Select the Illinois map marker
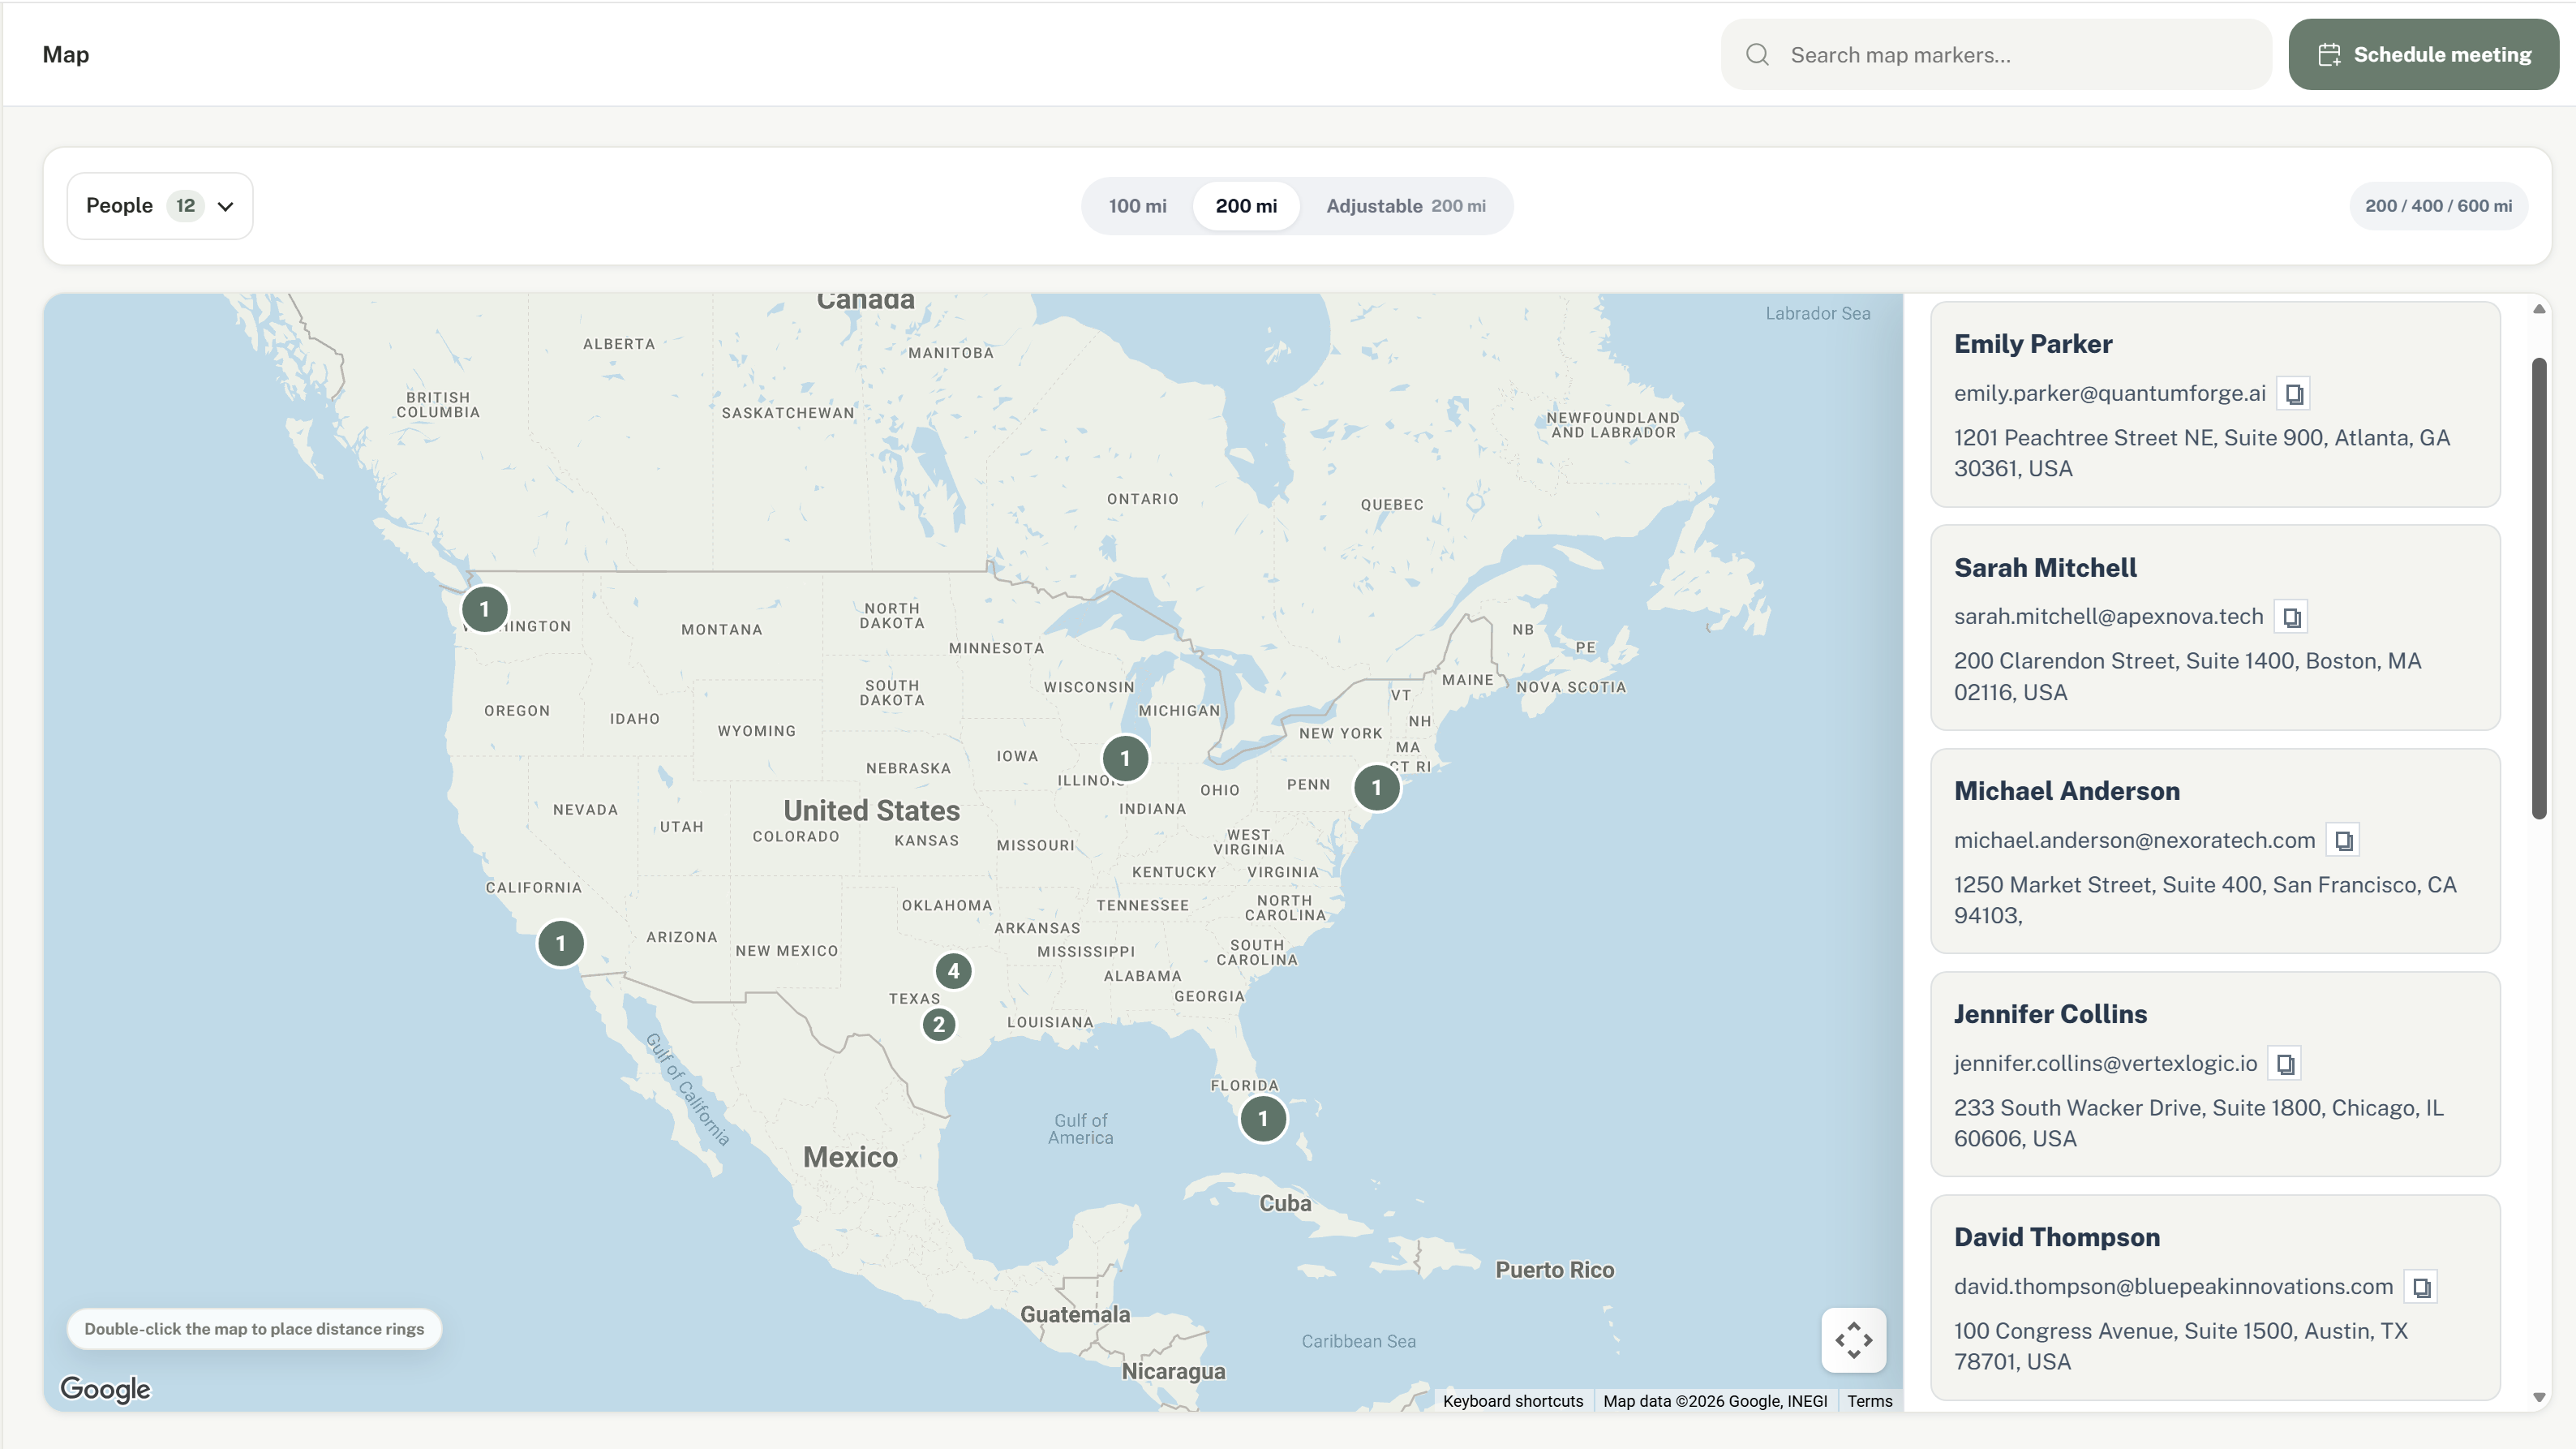 coord(1125,758)
